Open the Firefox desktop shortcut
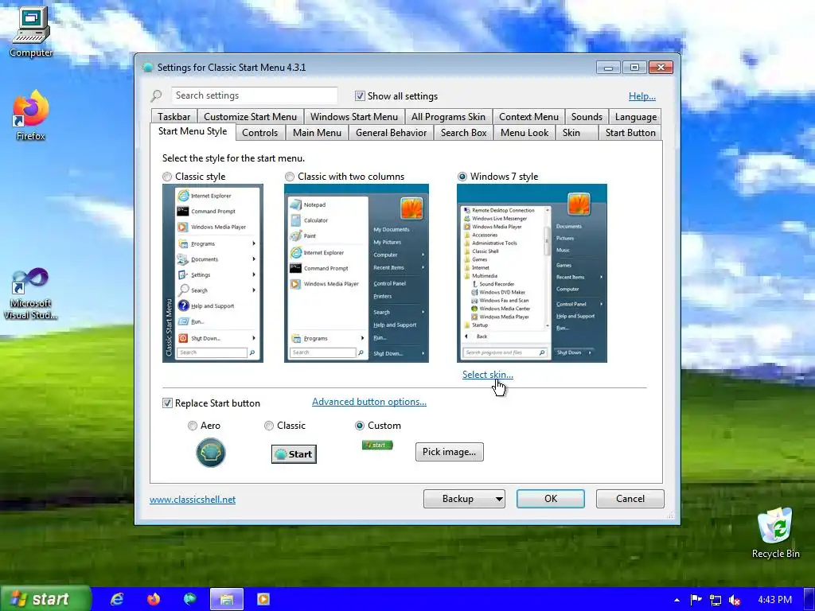 tap(31, 115)
